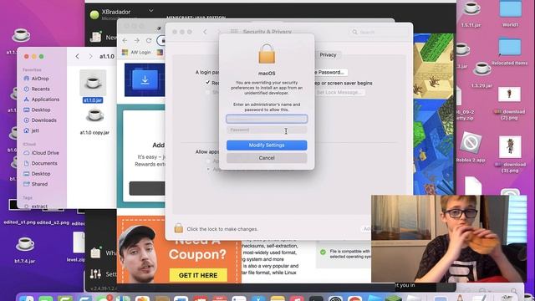
Task: Click the download icon tile in browser
Action: point(145,80)
